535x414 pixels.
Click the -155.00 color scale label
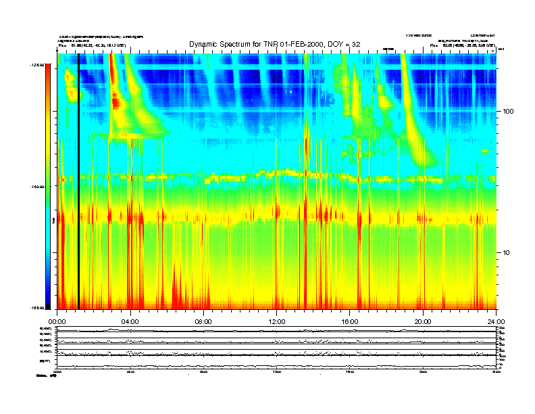tap(37, 308)
